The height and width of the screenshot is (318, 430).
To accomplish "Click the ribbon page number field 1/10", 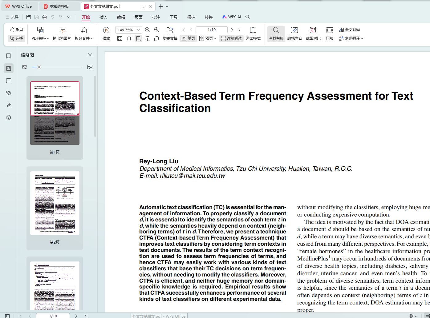I will coord(212,30).
